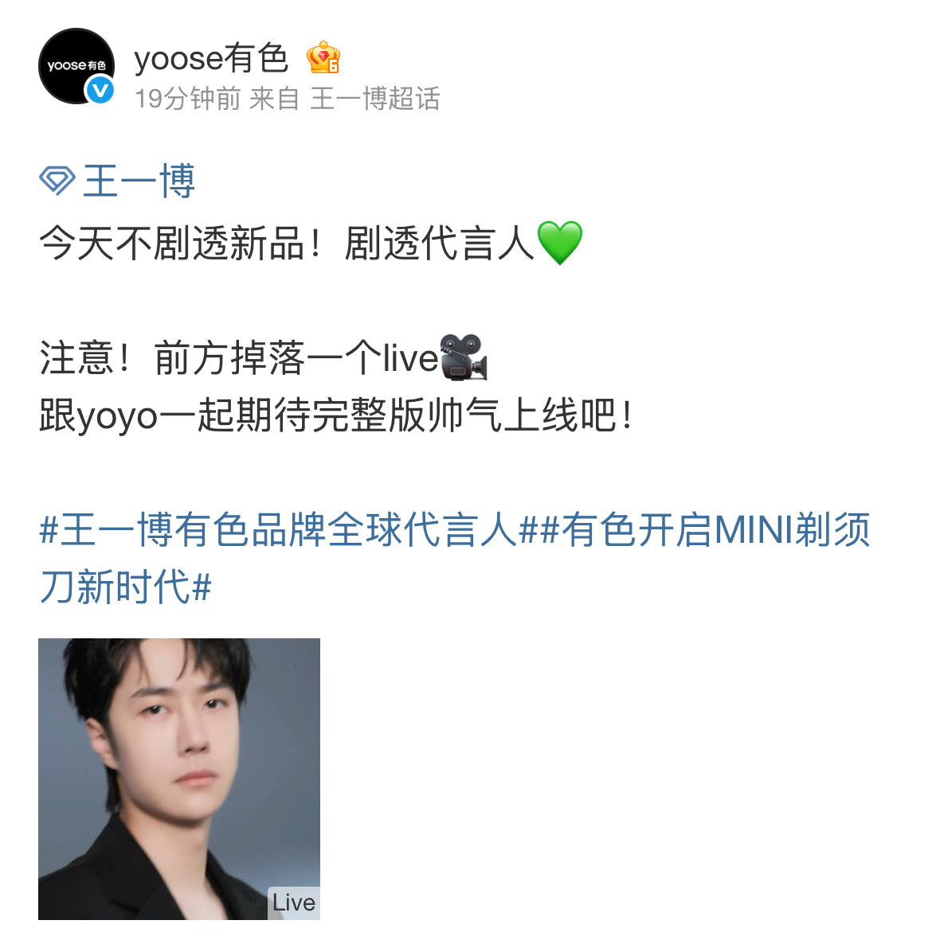932x932 pixels.
Task: Click the wrapped hashtag text 刀新时代#
Action: tap(126, 587)
